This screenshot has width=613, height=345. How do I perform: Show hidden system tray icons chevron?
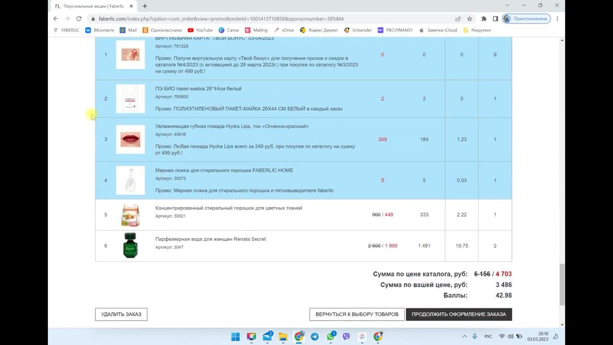464,336
